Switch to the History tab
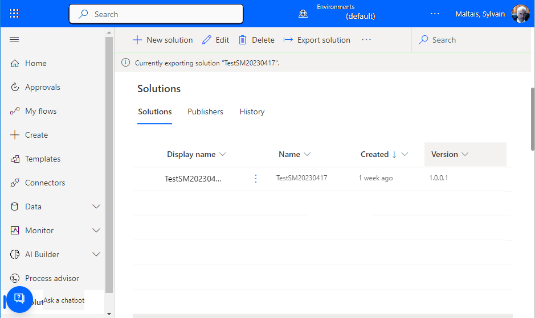535x318 pixels. pos(252,111)
